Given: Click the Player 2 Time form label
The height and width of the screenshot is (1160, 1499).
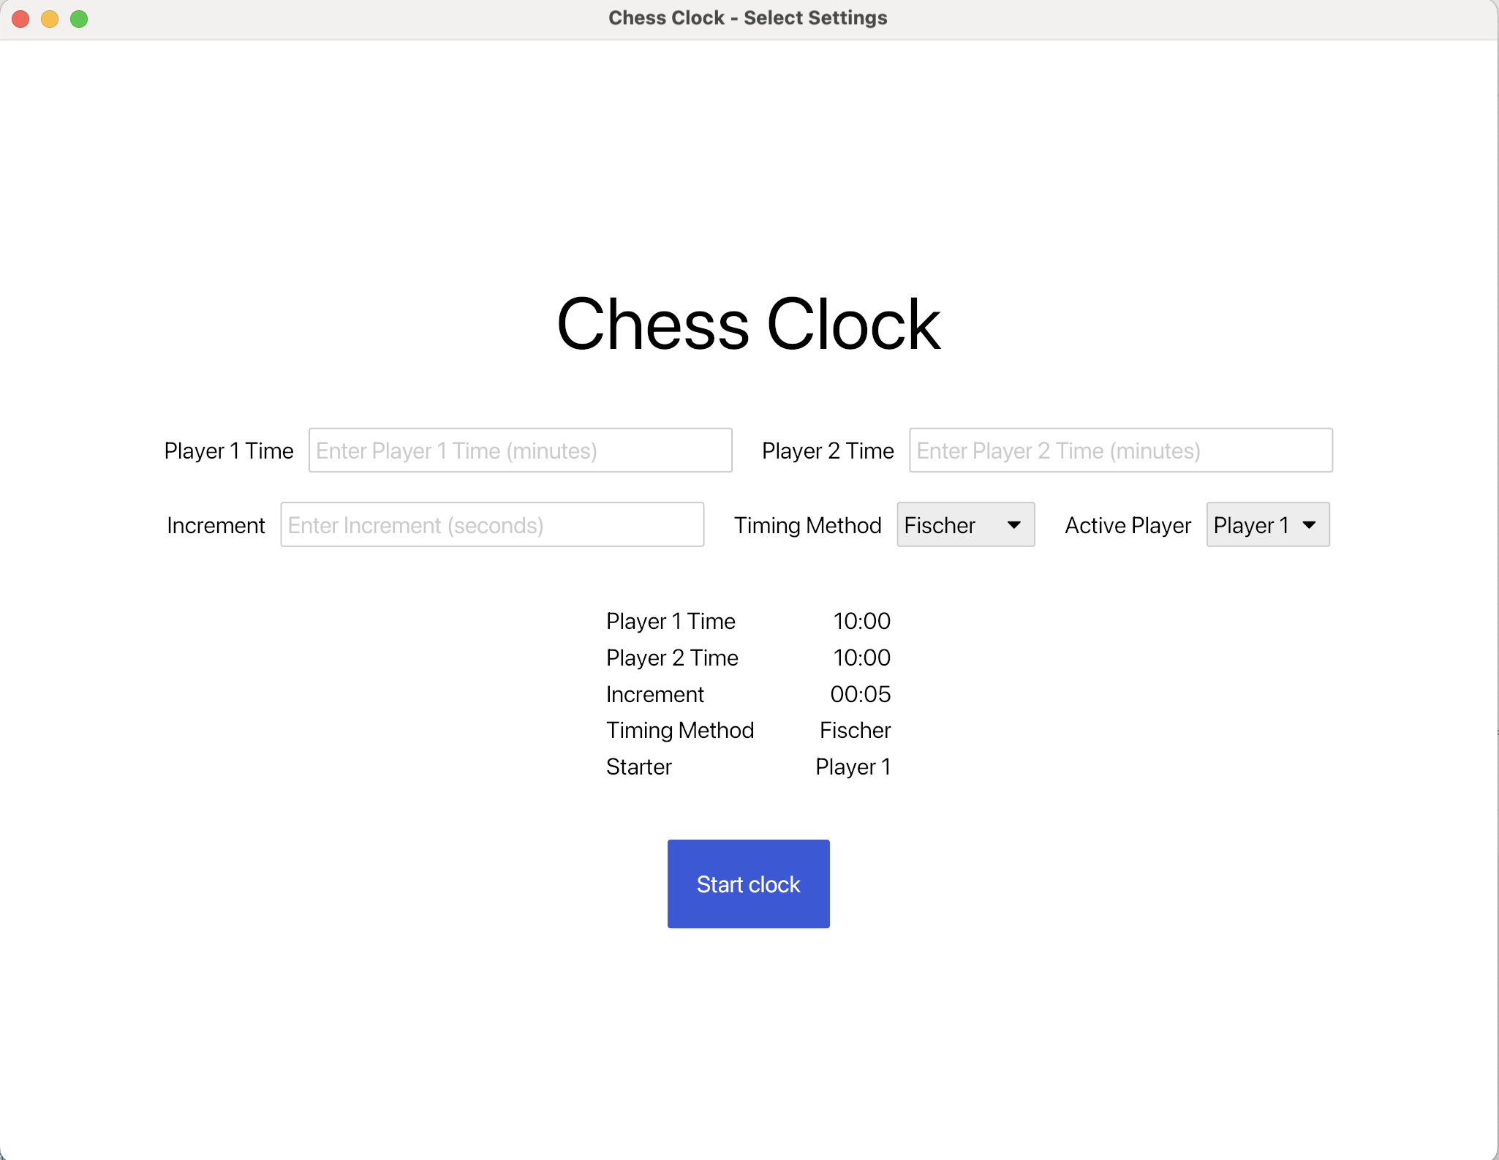Looking at the screenshot, I should [828, 451].
